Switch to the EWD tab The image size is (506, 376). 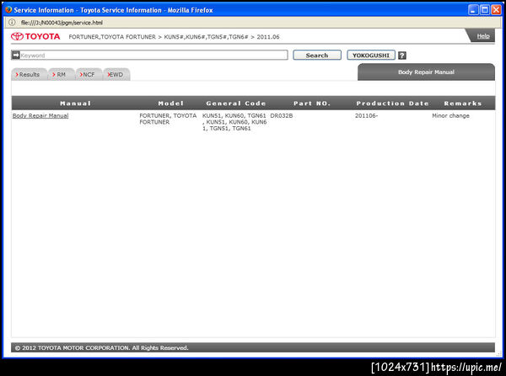coord(116,74)
